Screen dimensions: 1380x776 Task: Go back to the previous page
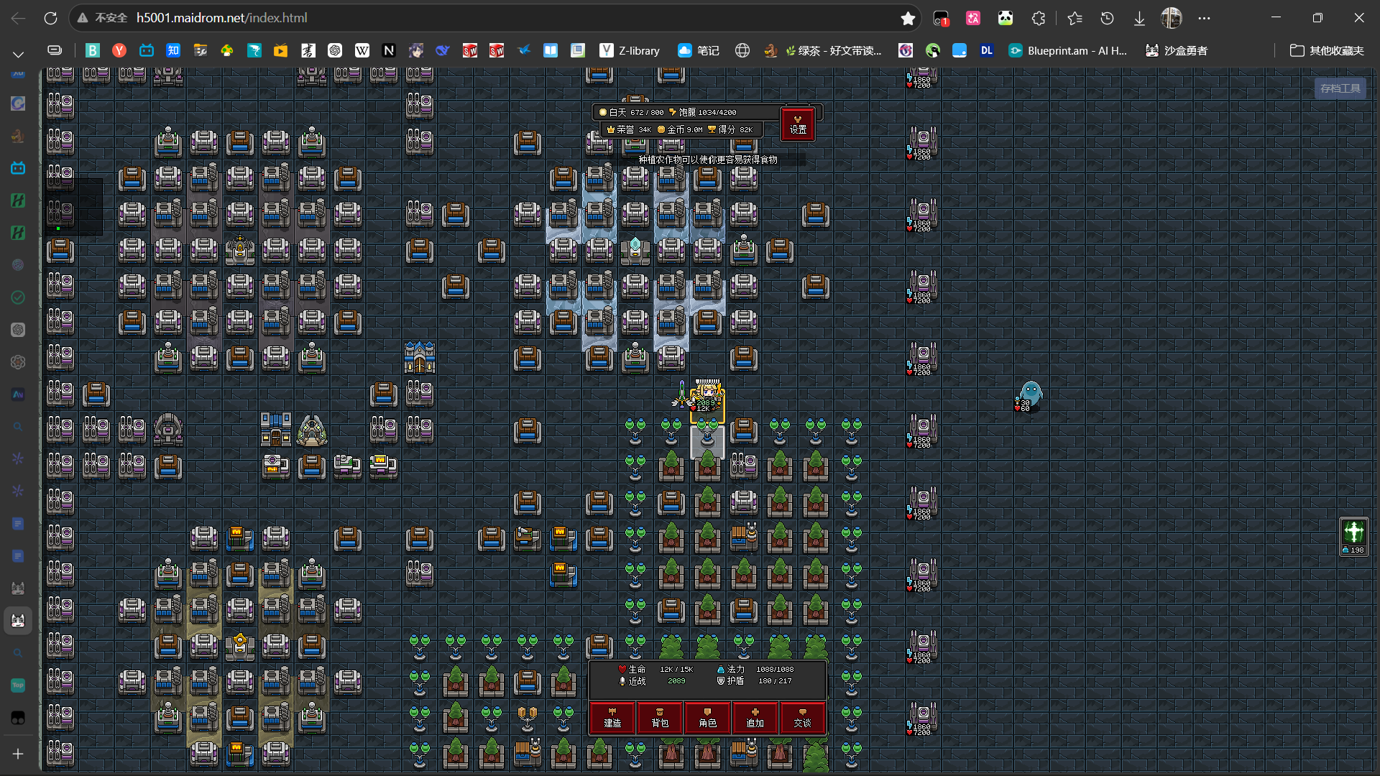18,18
